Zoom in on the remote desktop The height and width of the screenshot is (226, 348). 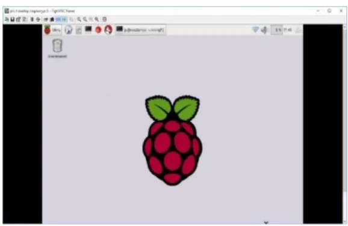[x=79, y=19]
